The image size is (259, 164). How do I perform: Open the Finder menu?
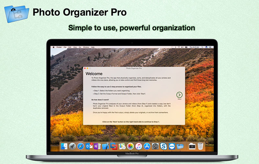[59, 47]
